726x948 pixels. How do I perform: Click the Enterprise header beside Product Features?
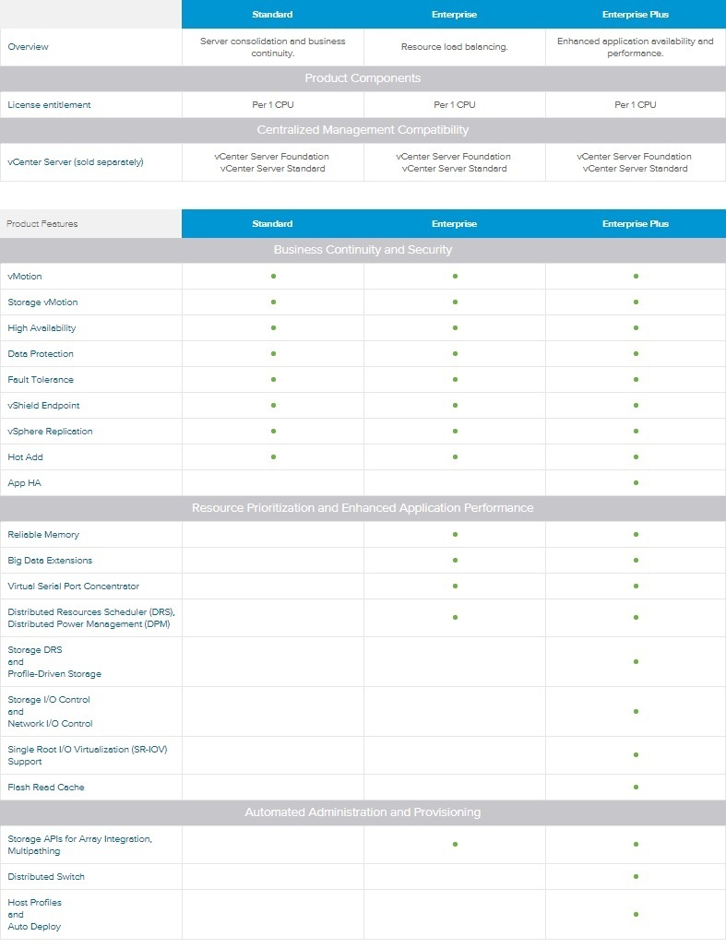pyautogui.click(x=454, y=224)
